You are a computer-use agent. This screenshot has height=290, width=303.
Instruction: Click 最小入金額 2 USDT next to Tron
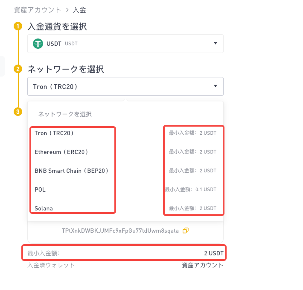[192, 133]
